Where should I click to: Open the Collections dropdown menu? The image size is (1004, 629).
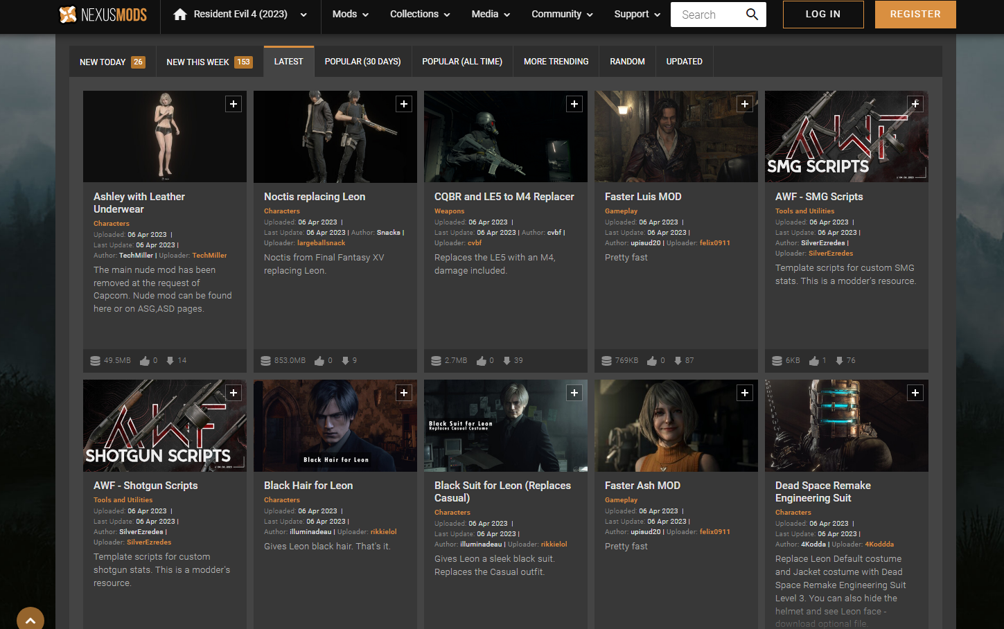click(420, 15)
